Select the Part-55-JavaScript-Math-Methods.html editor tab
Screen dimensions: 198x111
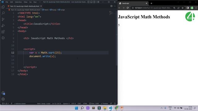(25, 6)
